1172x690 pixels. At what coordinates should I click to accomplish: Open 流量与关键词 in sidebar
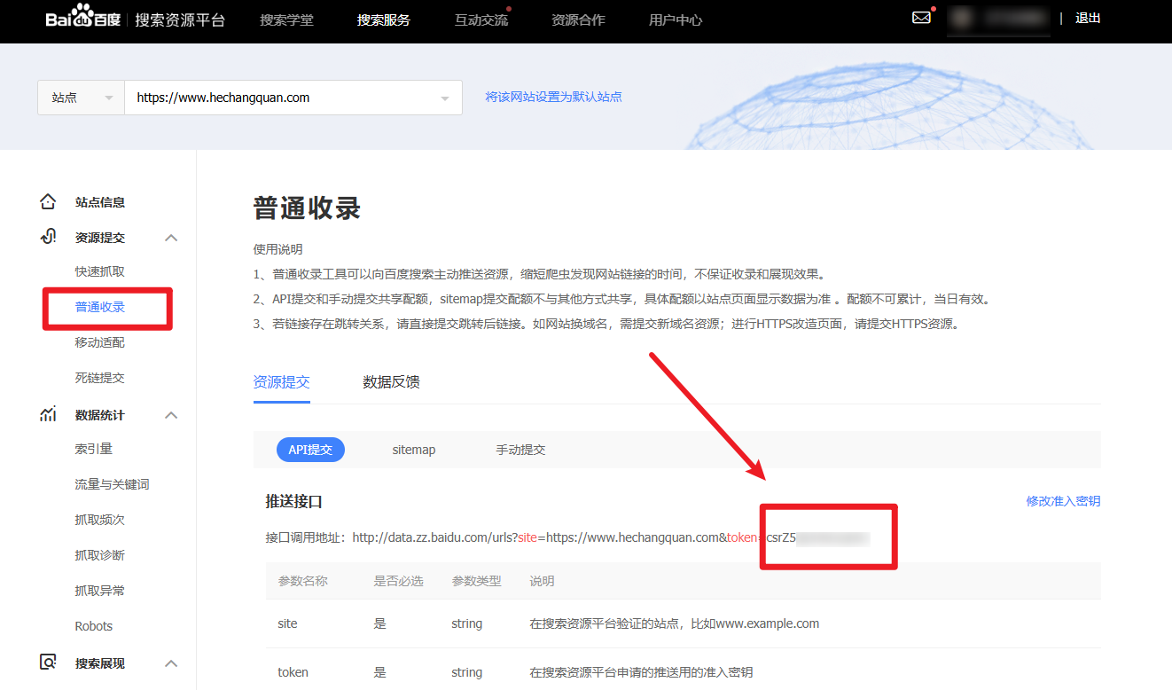[113, 484]
